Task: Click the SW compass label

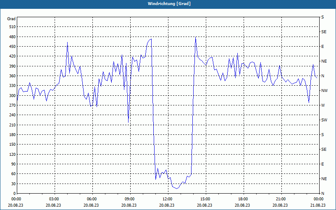Action: coord(324,120)
